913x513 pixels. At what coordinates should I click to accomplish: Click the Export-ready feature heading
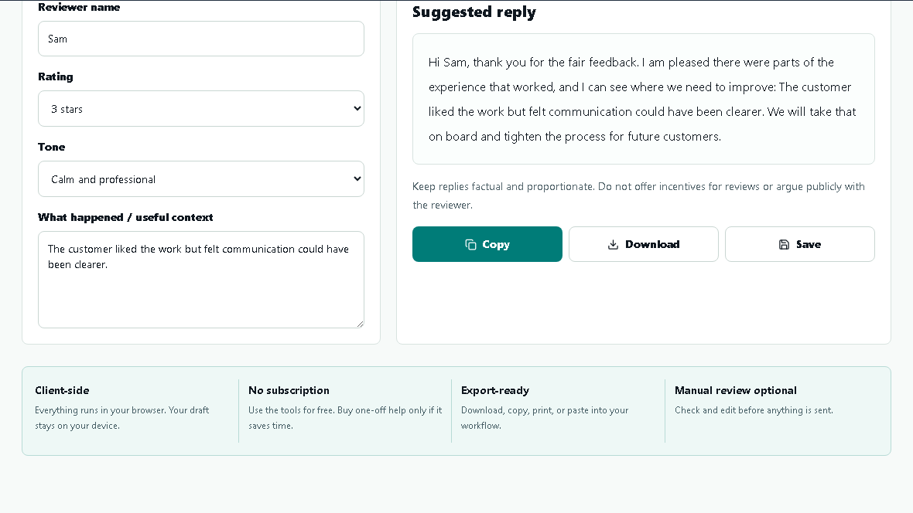click(x=495, y=390)
